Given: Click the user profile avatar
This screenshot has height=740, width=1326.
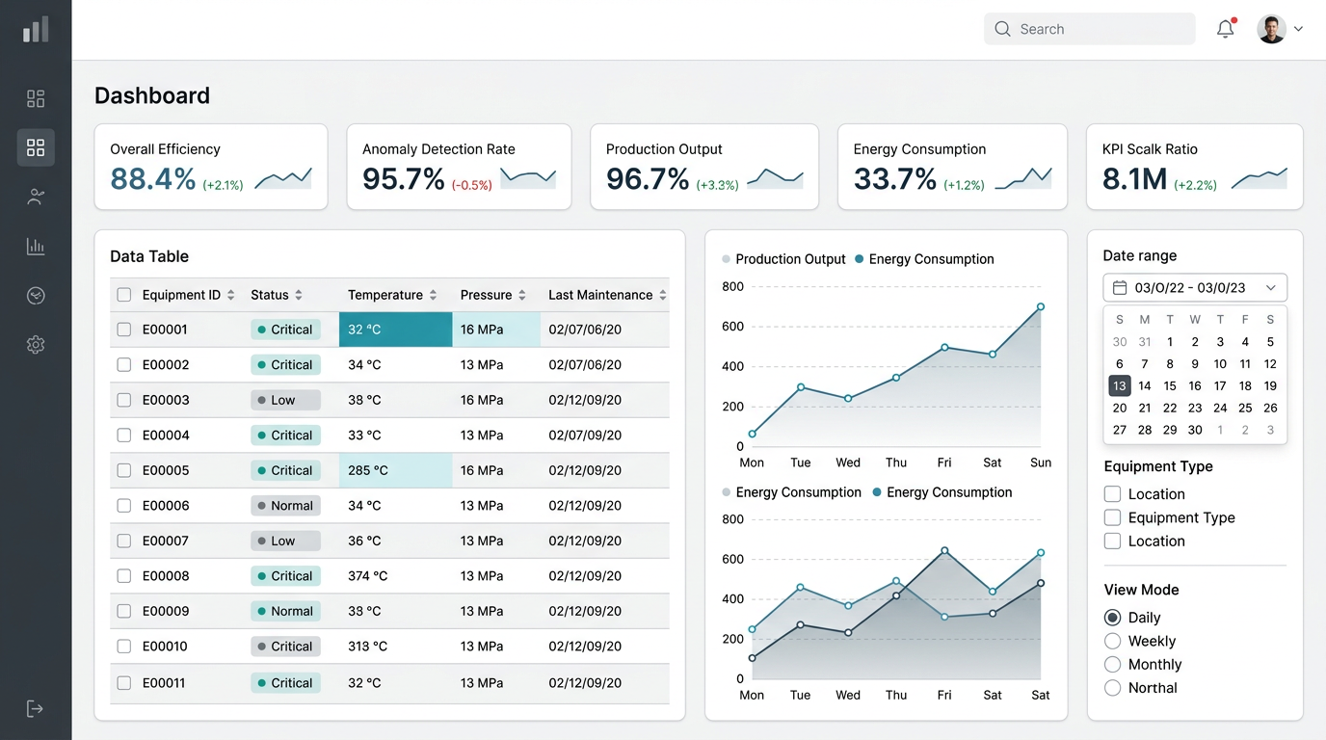Looking at the screenshot, I should click(1271, 29).
